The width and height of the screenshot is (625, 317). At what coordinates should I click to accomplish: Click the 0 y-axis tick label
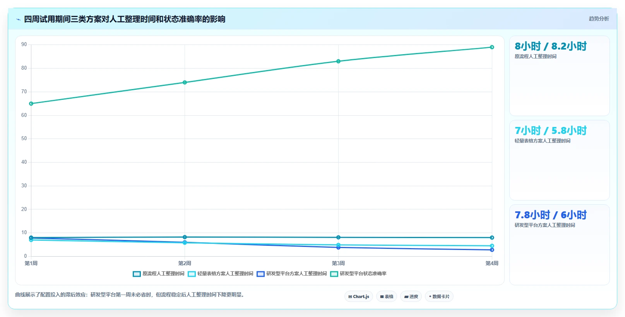coord(26,256)
